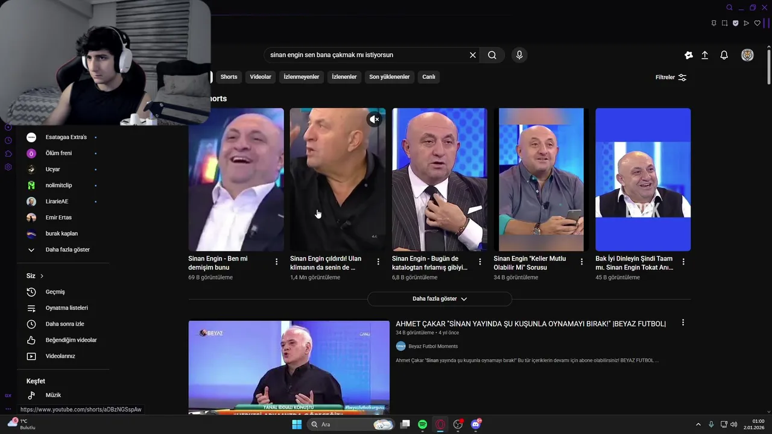Click the browser send arrow icon
772x434 pixels.
click(746, 23)
